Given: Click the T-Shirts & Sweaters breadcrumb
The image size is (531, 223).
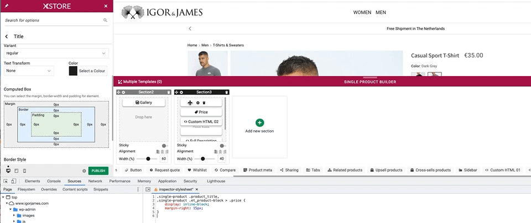Looking at the screenshot, I should tap(228, 45).
